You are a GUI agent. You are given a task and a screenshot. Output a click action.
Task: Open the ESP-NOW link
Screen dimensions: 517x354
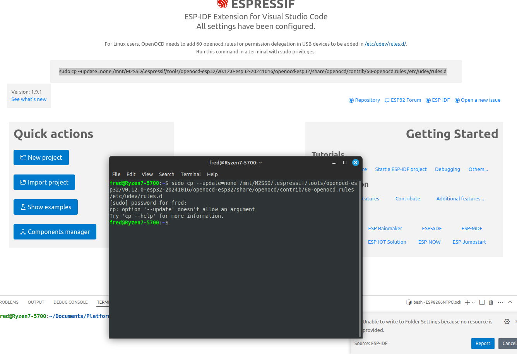[x=429, y=242]
